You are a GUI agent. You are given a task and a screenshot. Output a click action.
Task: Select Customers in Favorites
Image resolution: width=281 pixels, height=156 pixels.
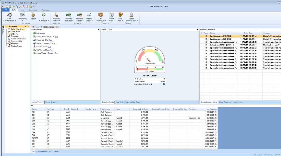point(15,36)
